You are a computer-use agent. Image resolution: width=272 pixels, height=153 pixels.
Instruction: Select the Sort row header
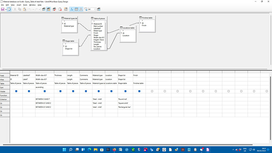pos(5,88)
